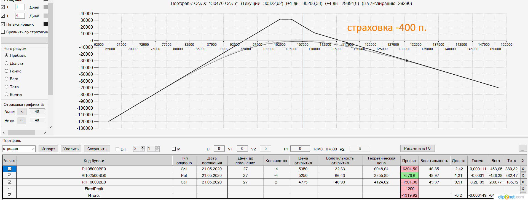
Task: Uncheck the RI105000BE0 calculation checkbox
Action: point(10,169)
